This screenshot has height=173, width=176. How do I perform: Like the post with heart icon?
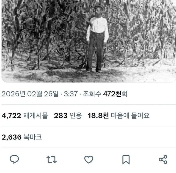[x=89, y=160]
